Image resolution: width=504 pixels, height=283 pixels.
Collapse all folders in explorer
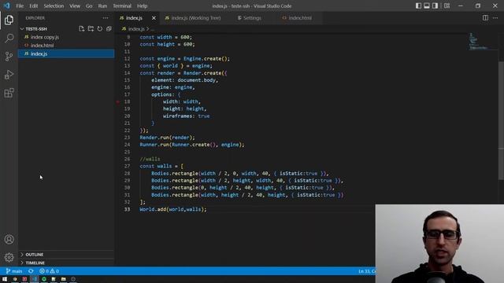(109, 29)
